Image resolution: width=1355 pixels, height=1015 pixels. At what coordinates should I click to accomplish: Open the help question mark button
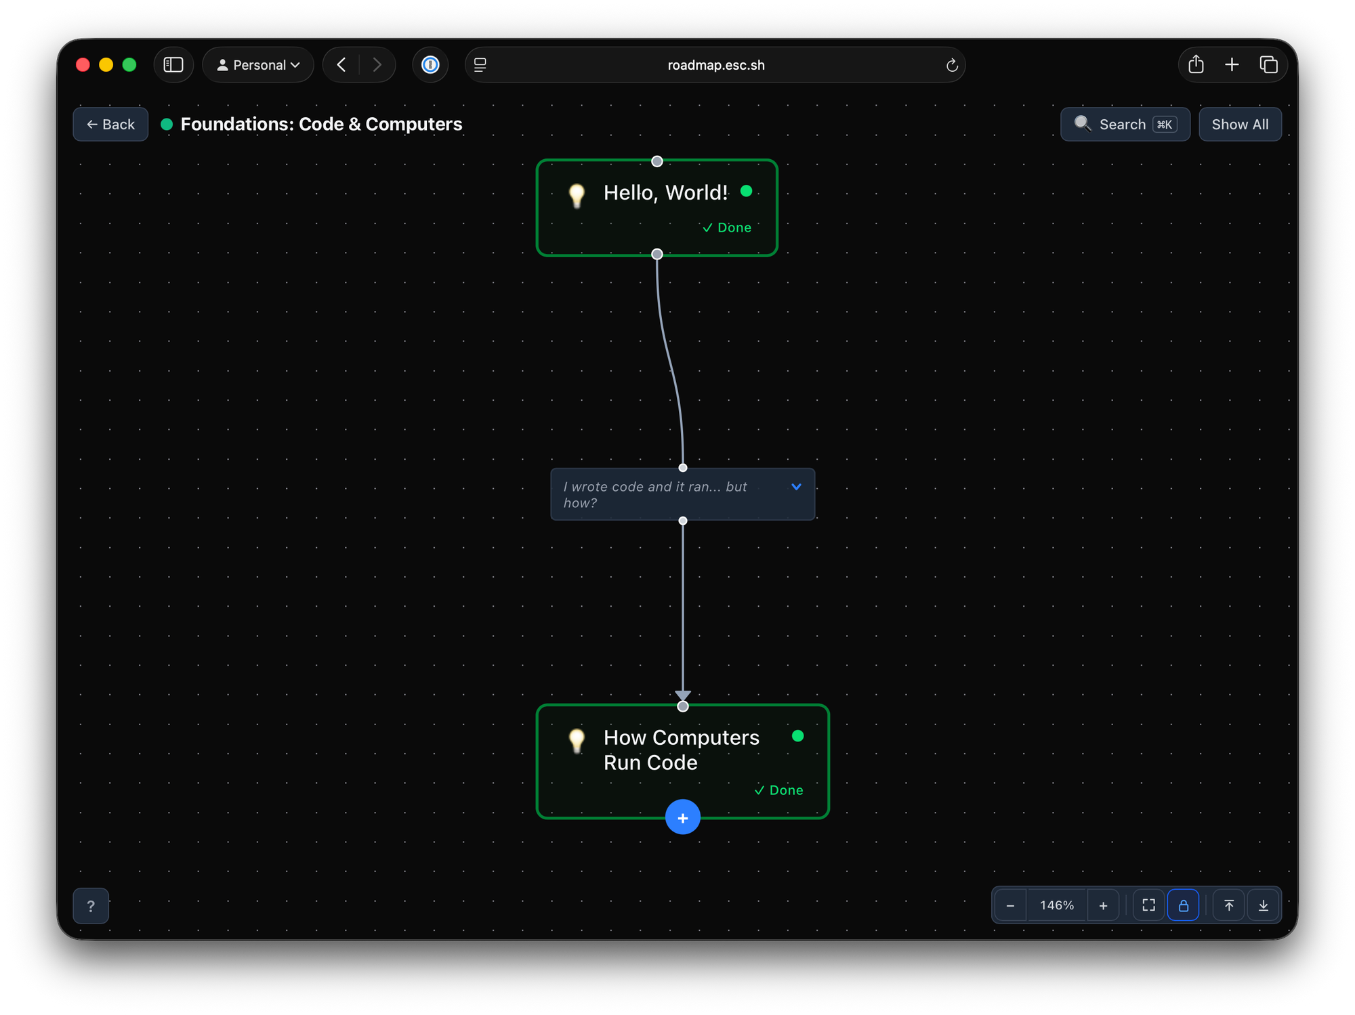click(91, 905)
